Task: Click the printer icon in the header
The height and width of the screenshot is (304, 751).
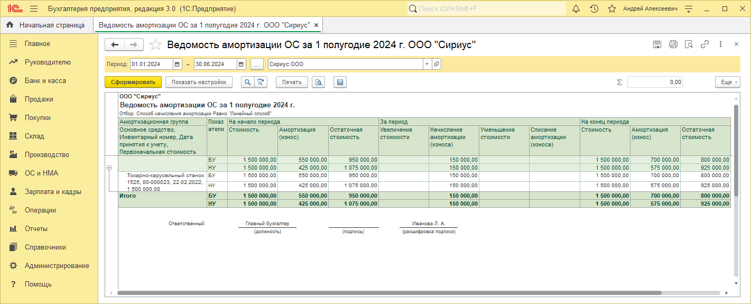Action: (x=673, y=45)
